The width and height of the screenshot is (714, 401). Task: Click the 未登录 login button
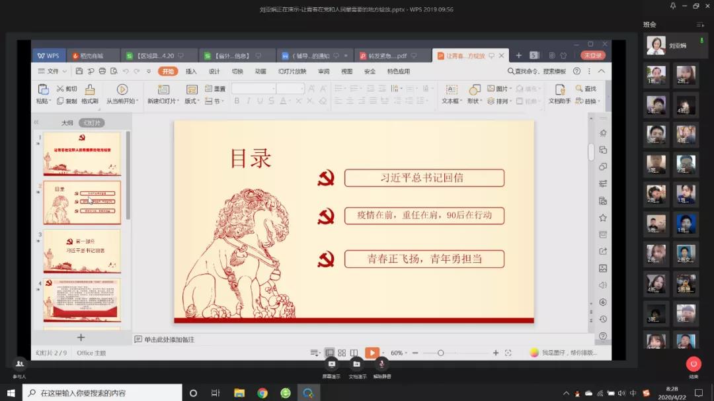tap(592, 56)
